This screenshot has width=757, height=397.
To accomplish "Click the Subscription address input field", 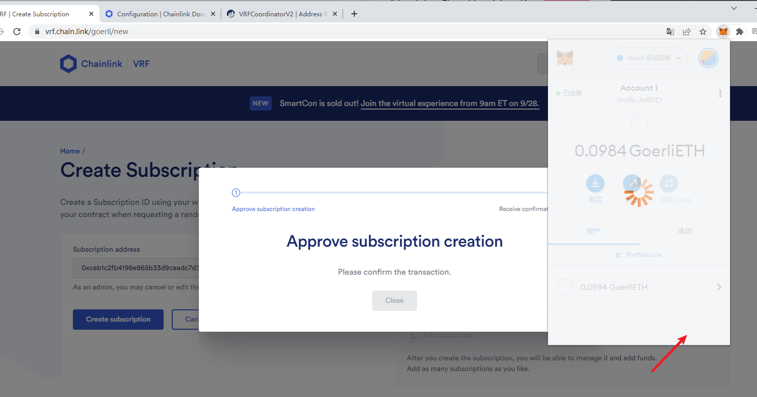I will pyautogui.click(x=136, y=268).
